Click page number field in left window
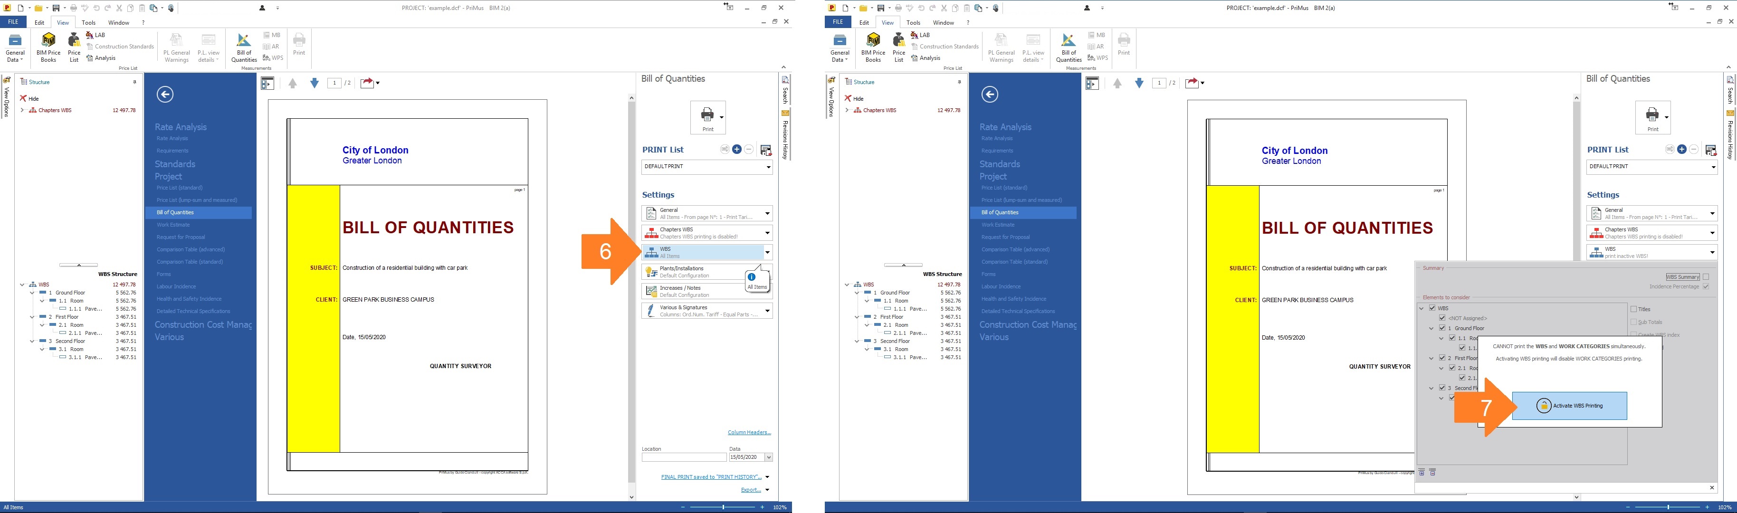This screenshot has width=1737, height=513. click(334, 83)
